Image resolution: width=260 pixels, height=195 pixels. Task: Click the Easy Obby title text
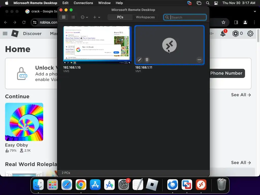coord(17,145)
